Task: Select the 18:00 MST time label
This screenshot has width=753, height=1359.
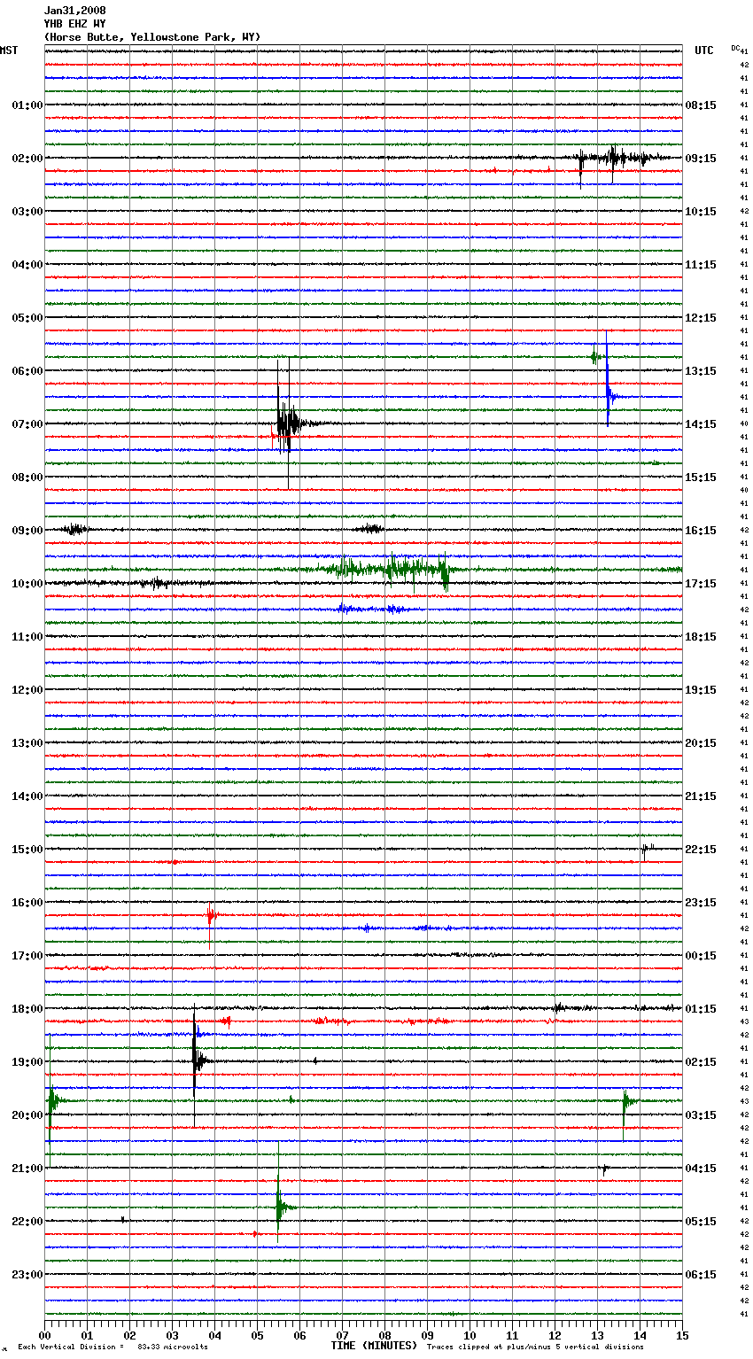Action: [27, 1009]
